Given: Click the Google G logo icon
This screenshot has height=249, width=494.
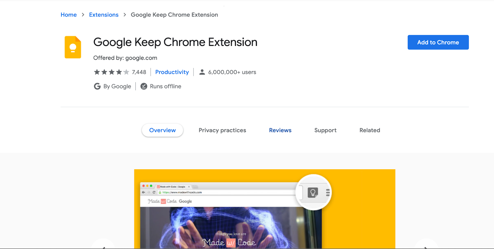Looking at the screenshot, I should coord(97,86).
